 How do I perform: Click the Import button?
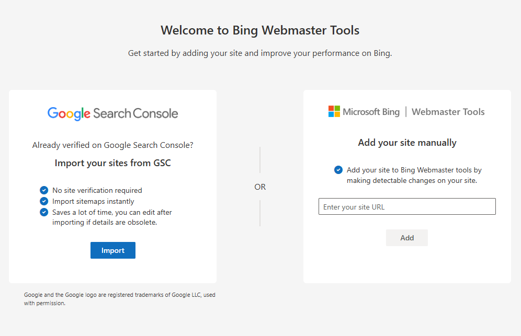pyautogui.click(x=112, y=250)
